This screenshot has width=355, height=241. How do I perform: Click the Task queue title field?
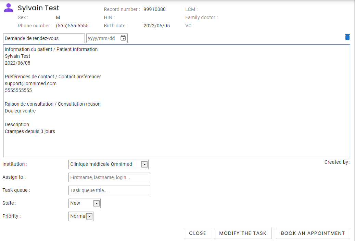pos(109,190)
